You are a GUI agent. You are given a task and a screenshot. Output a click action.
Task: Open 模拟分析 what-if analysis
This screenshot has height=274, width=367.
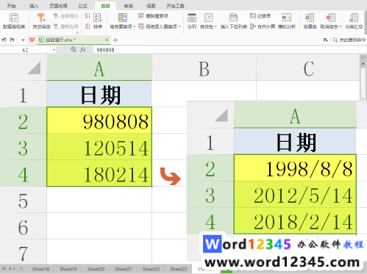(287, 21)
